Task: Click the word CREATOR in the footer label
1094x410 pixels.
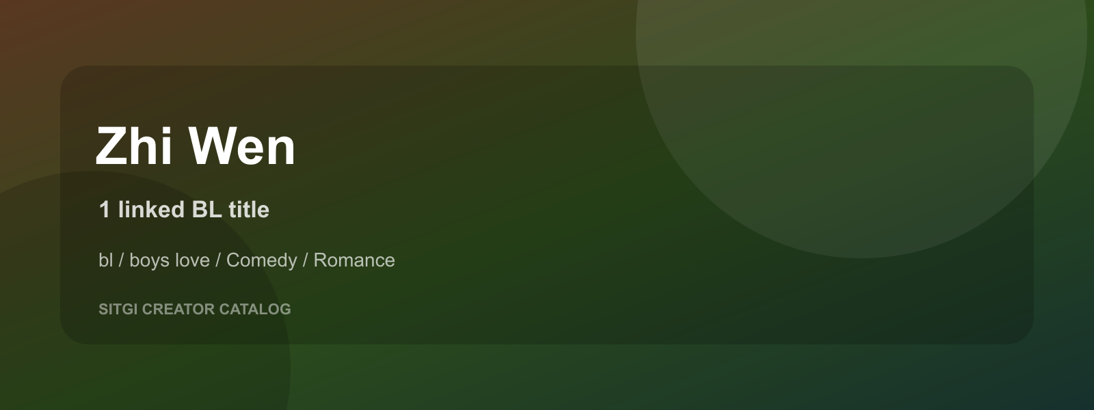Action: tap(178, 309)
